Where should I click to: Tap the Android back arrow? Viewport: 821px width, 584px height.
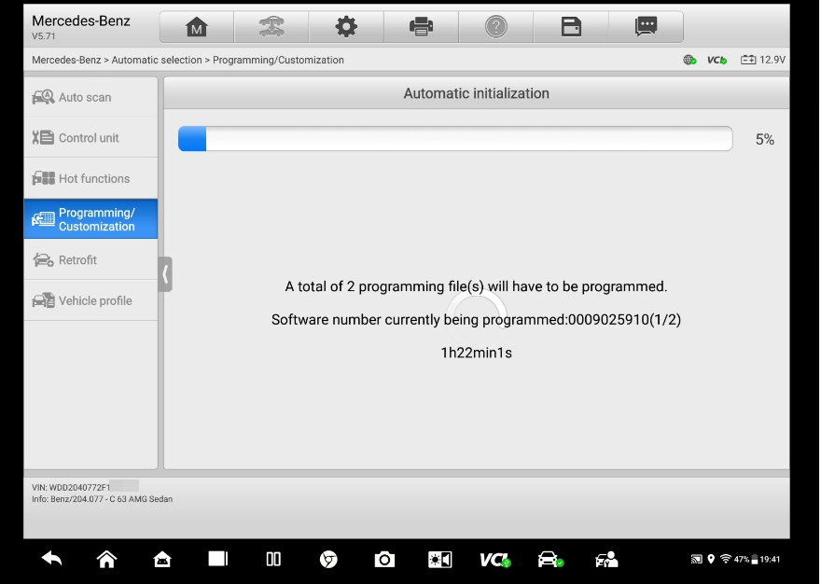(51, 560)
